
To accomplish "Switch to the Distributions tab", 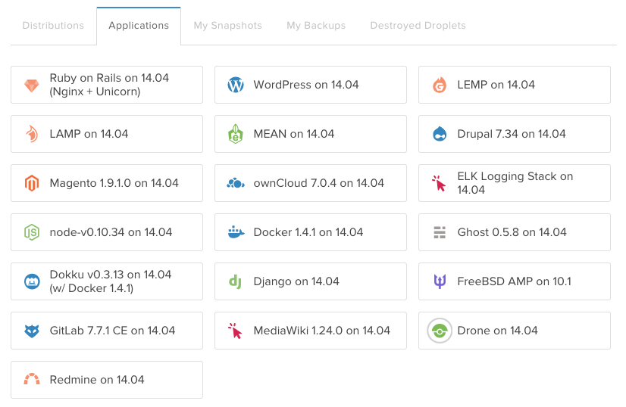I will 53,26.
